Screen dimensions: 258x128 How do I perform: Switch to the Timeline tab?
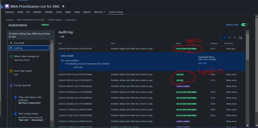(x=49, y=12)
